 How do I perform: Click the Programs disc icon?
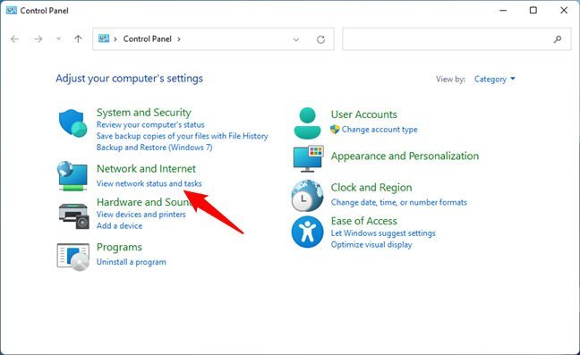[x=73, y=257]
